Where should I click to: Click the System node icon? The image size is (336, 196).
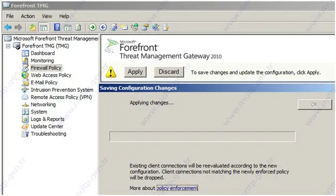(25, 112)
